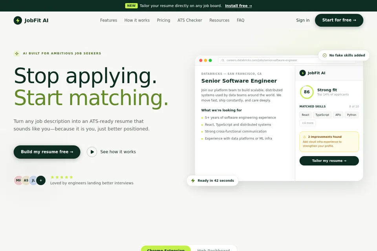Click the dark plus avatar icon
Screen dimensions: 377x251
click(41, 180)
